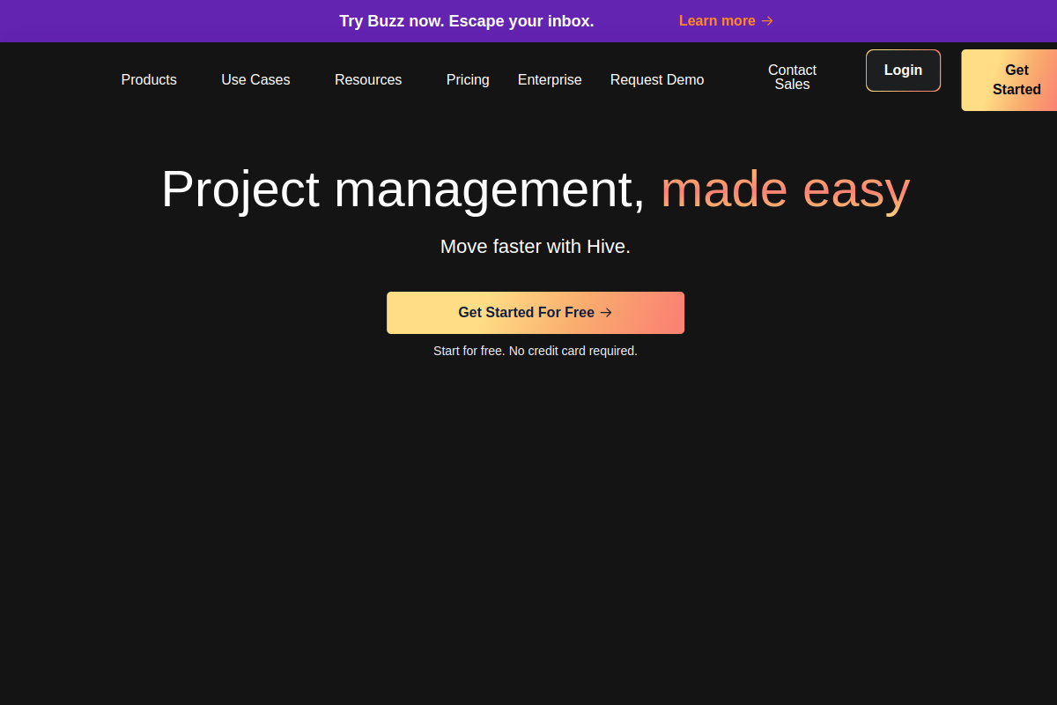Click the 'Try Buzz now' banner text
The width and height of the screenshot is (1057, 705).
coord(466,21)
